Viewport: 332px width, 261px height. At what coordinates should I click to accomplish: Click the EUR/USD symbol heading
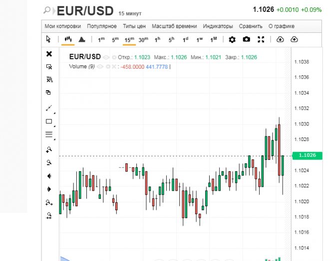[85, 11]
